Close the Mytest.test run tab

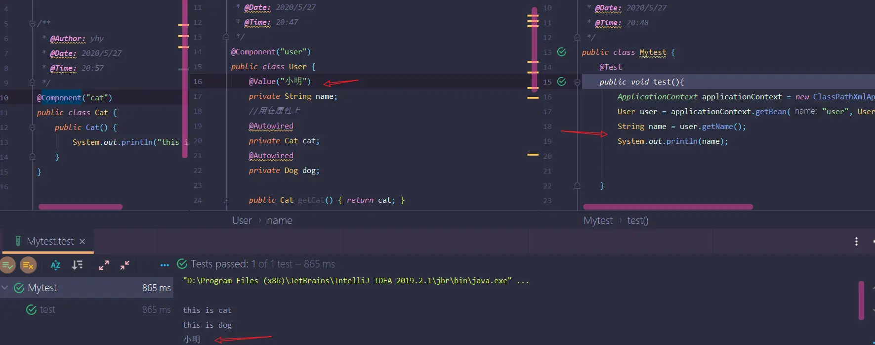83,241
